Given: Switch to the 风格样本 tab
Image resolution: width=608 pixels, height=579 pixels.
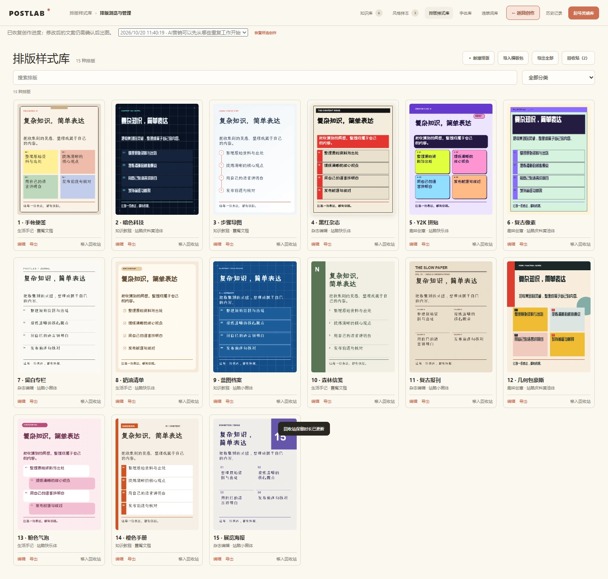Looking at the screenshot, I should (405, 13).
